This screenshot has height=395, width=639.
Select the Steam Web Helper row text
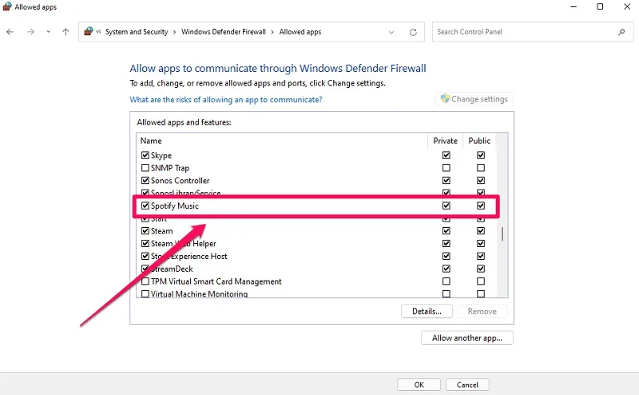(x=184, y=244)
